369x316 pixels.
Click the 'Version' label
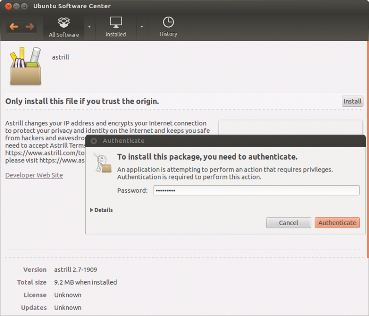pyautogui.click(x=35, y=270)
